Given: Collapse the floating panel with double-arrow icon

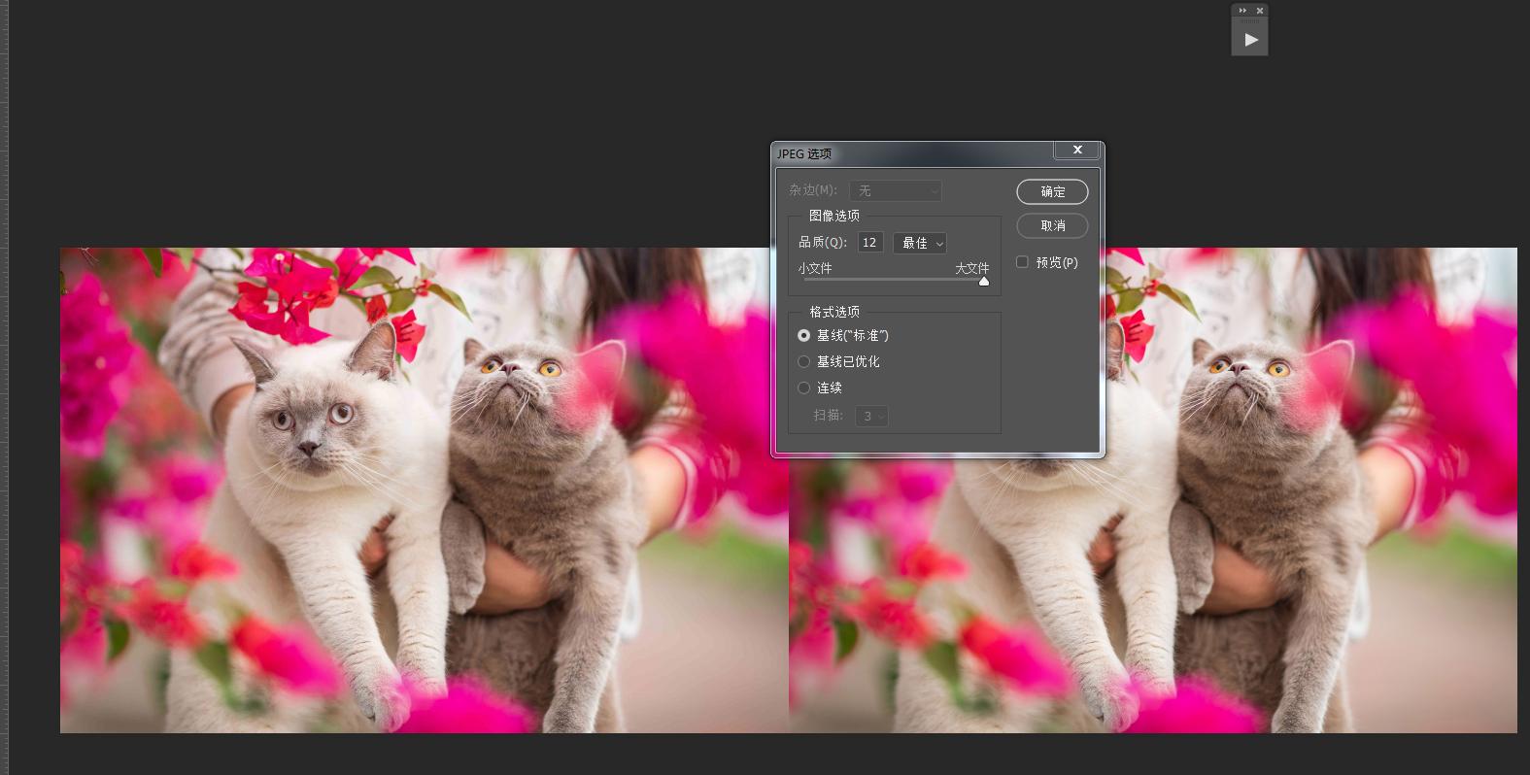Looking at the screenshot, I should pyautogui.click(x=1242, y=11).
